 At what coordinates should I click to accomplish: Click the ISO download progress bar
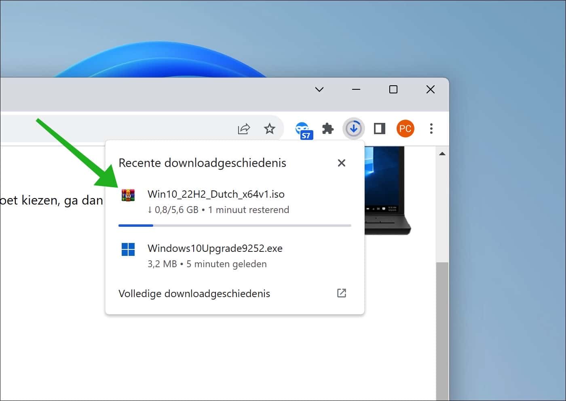(x=234, y=225)
